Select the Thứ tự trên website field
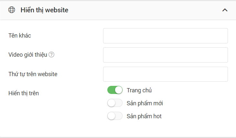 point(166,74)
